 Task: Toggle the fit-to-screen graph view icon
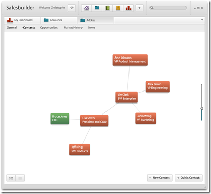[11, 178]
